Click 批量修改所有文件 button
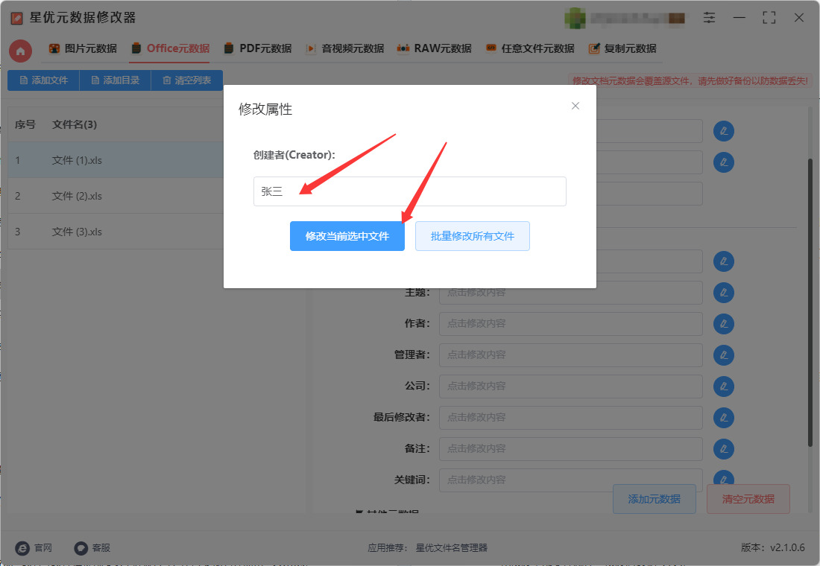This screenshot has width=820, height=566. click(x=472, y=236)
